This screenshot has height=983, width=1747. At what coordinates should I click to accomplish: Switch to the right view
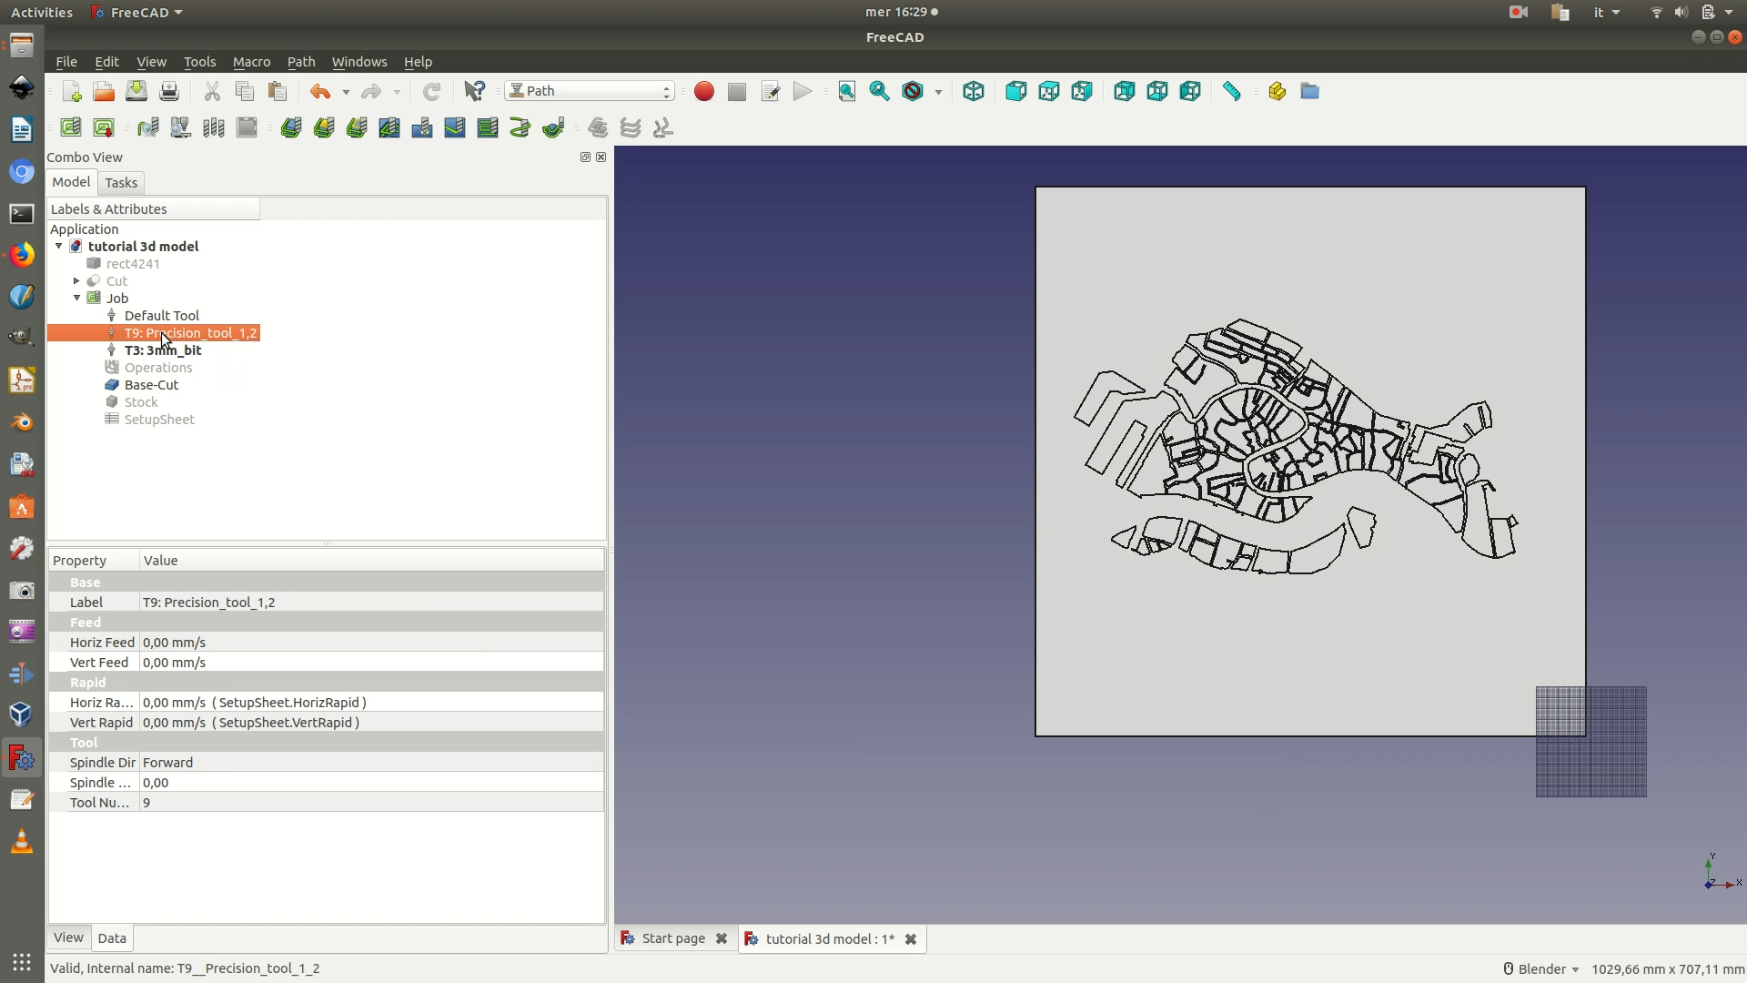pos(1082,91)
